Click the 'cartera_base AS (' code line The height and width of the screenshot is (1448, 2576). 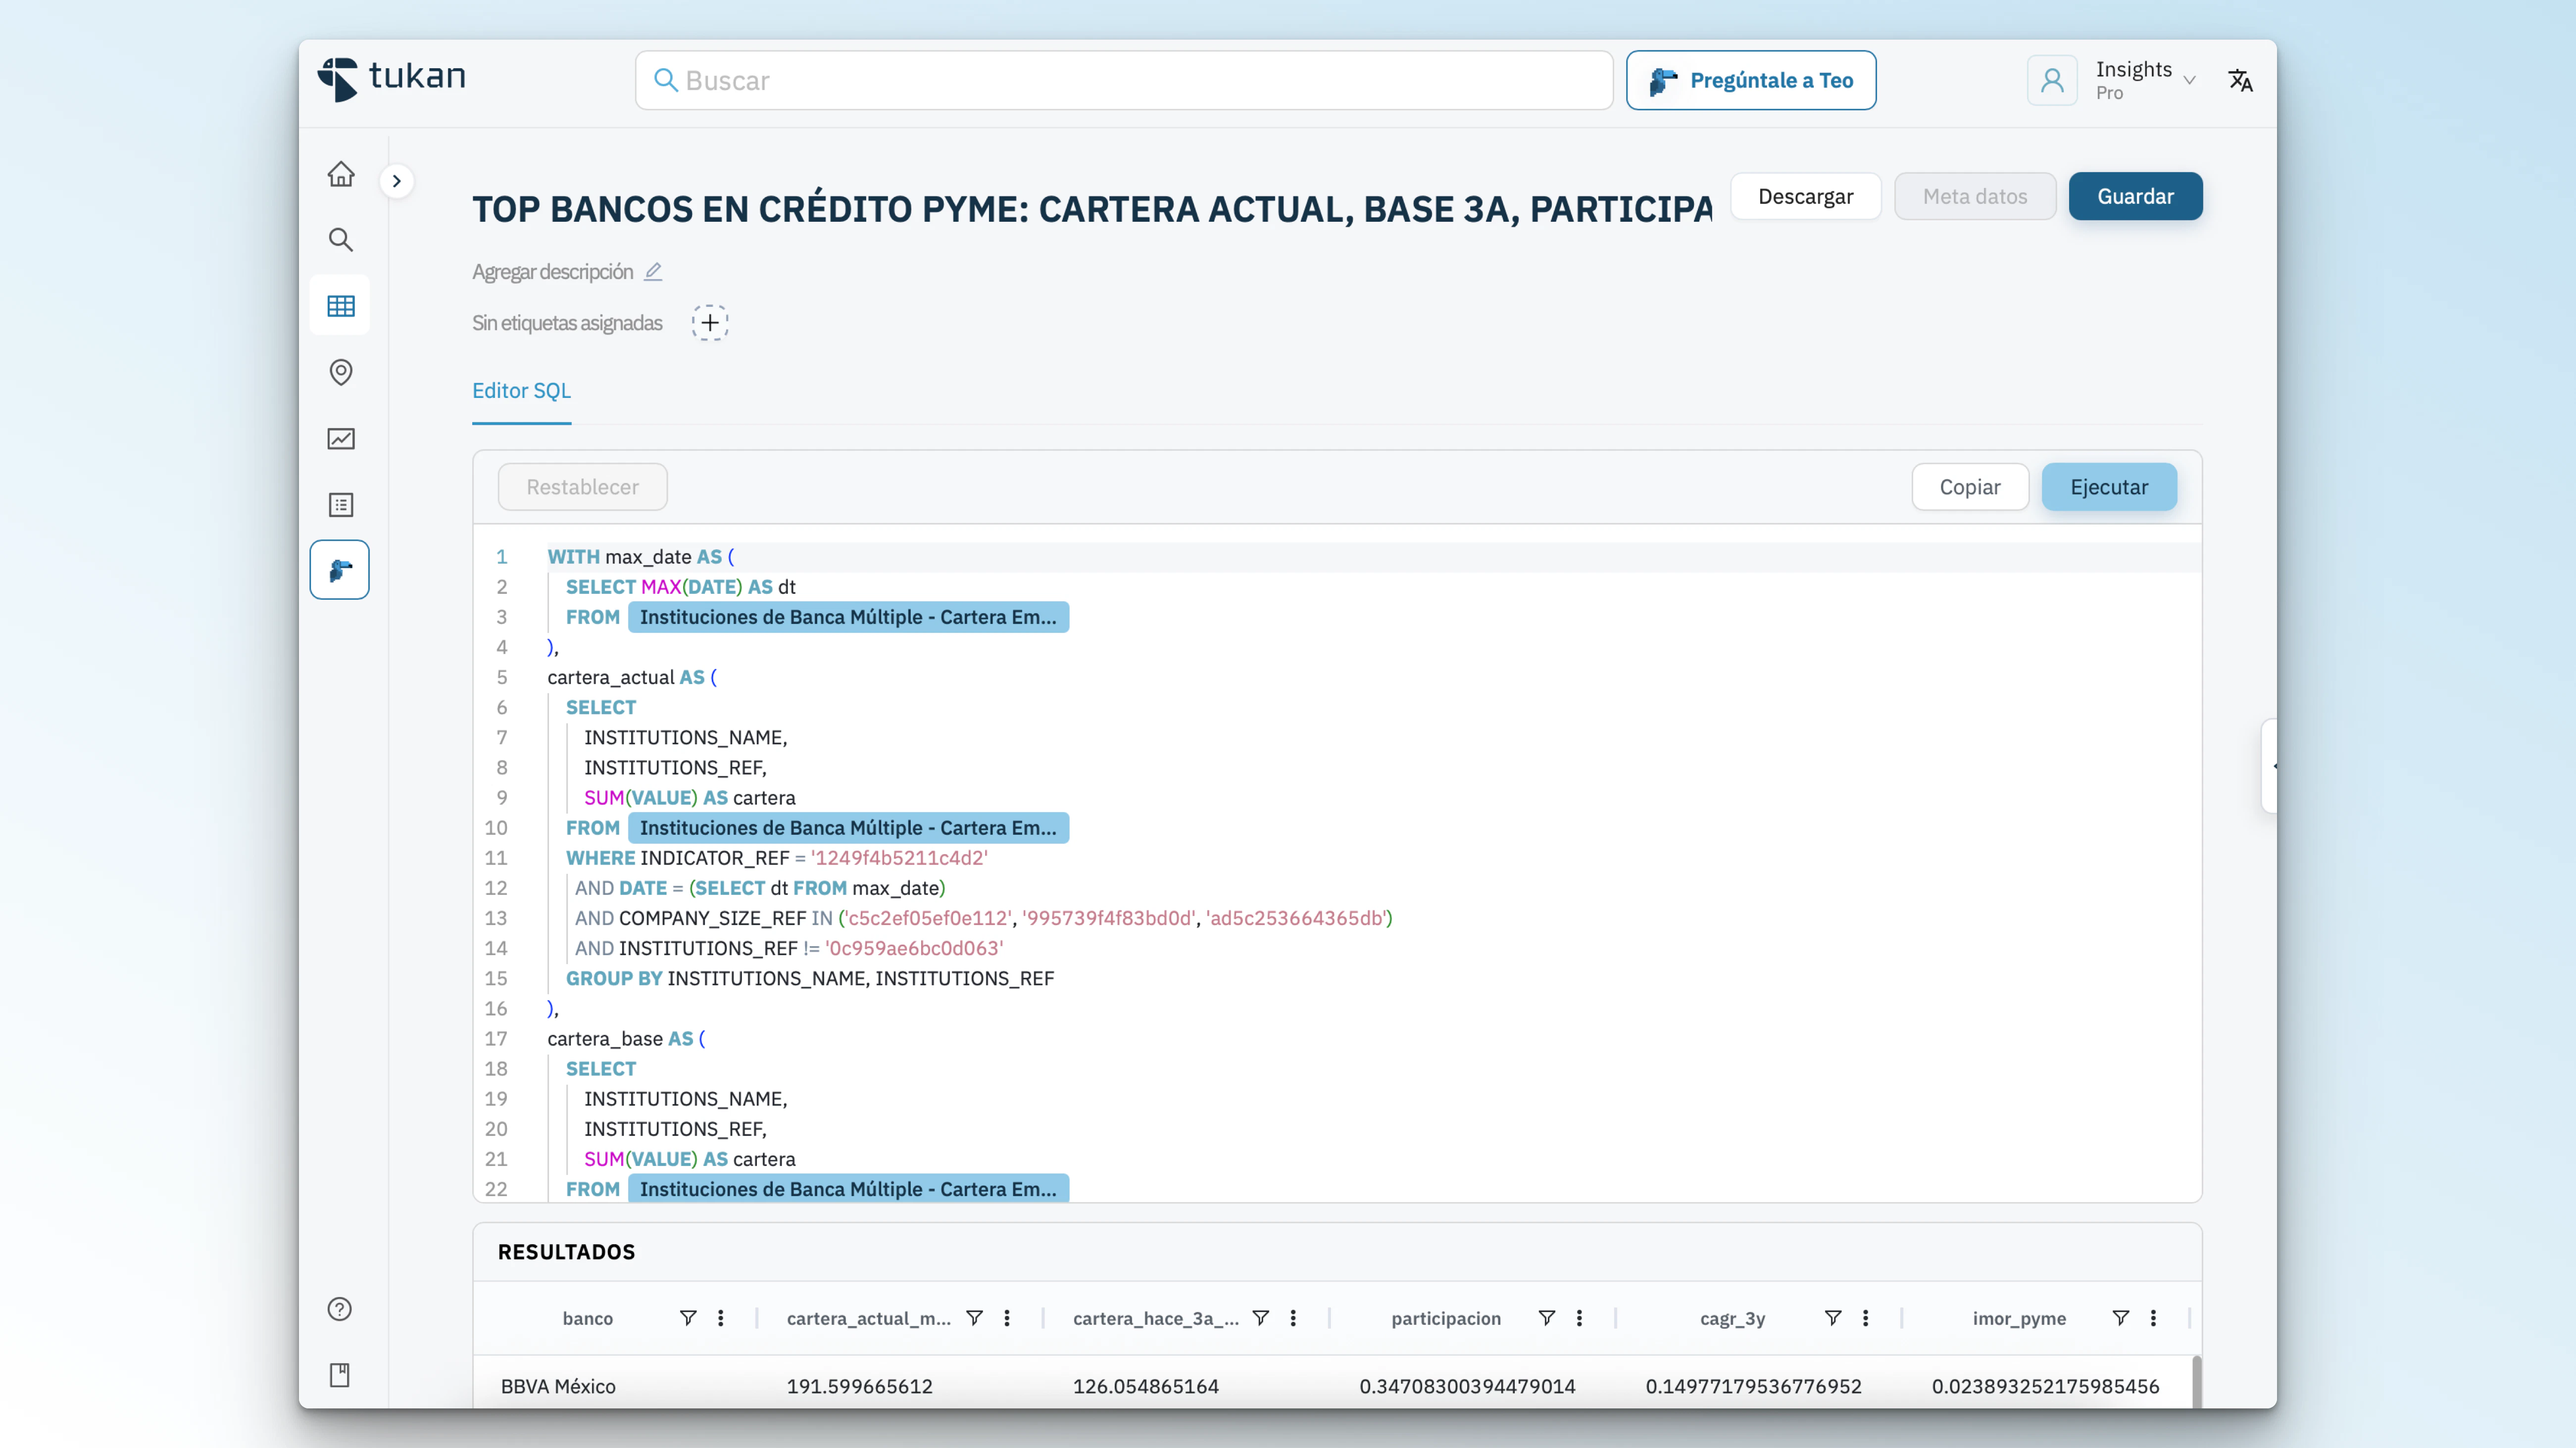(x=626, y=1039)
